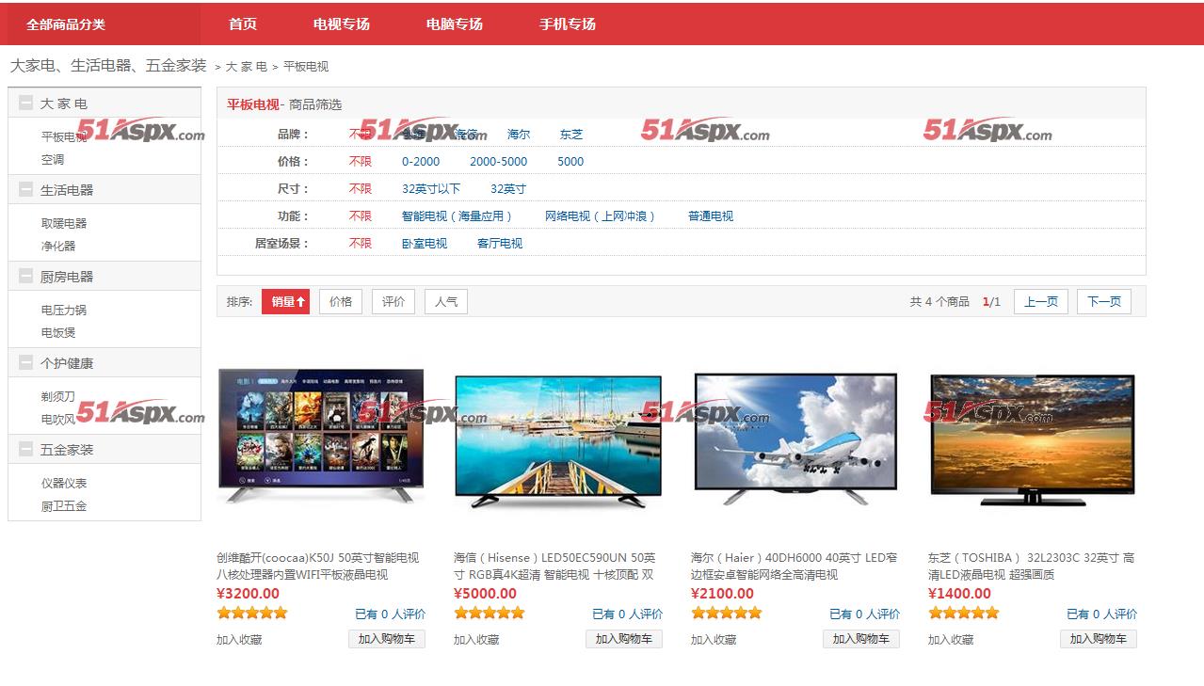Screen dimensions: 1204x686
Task: Open the TOSHIBA 32L2303C TV image
Action: point(1033,439)
